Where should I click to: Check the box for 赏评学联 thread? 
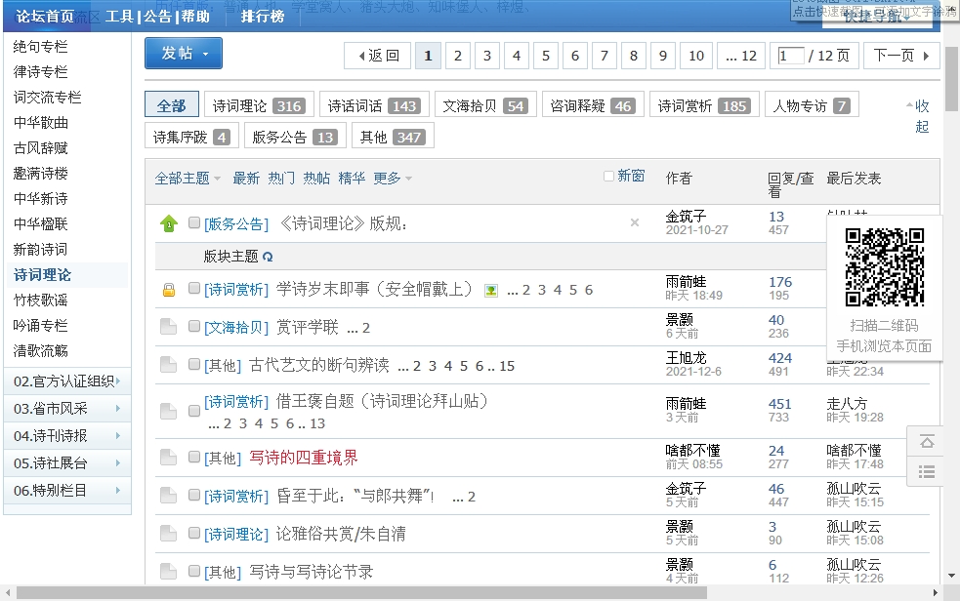point(194,327)
